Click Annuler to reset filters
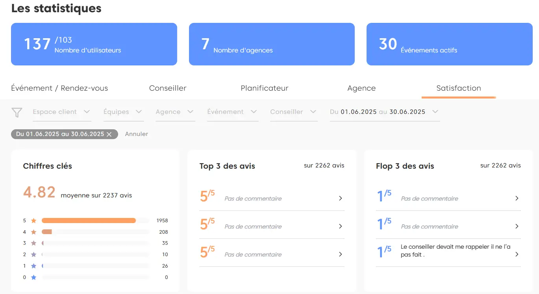This screenshot has width=539, height=294. [x=137, y=134]
